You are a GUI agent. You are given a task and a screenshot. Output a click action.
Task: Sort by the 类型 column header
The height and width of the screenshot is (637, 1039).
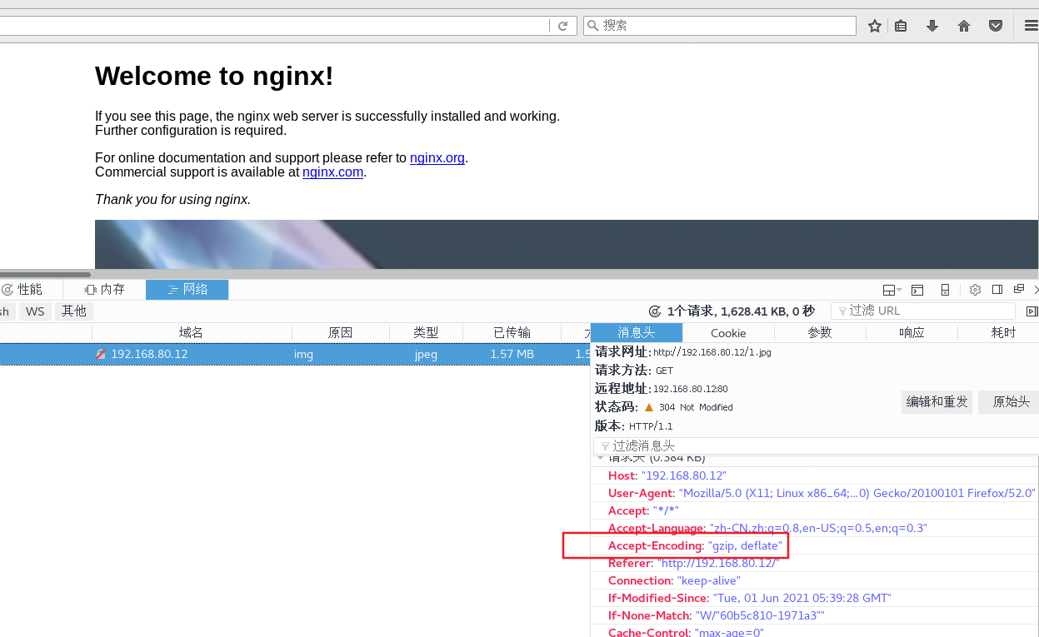(426, 332)
